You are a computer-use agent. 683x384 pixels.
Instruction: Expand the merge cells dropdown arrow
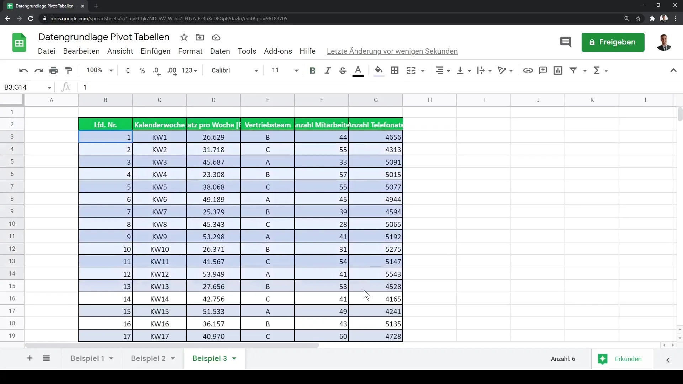[423, 71]
